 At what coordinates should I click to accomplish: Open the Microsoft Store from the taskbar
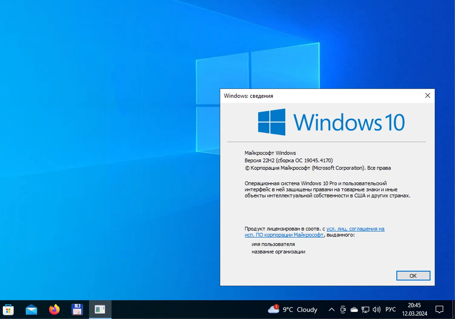coord(8,309)
